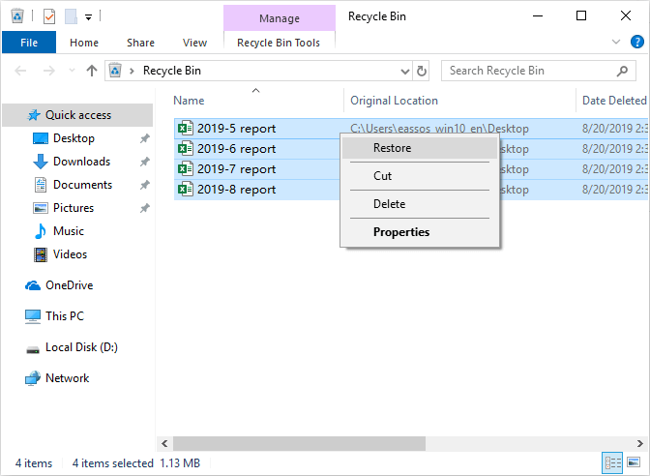Switch to details view in status bar
650x476 pixels.
pyautogui.click(x=612, y=463)
